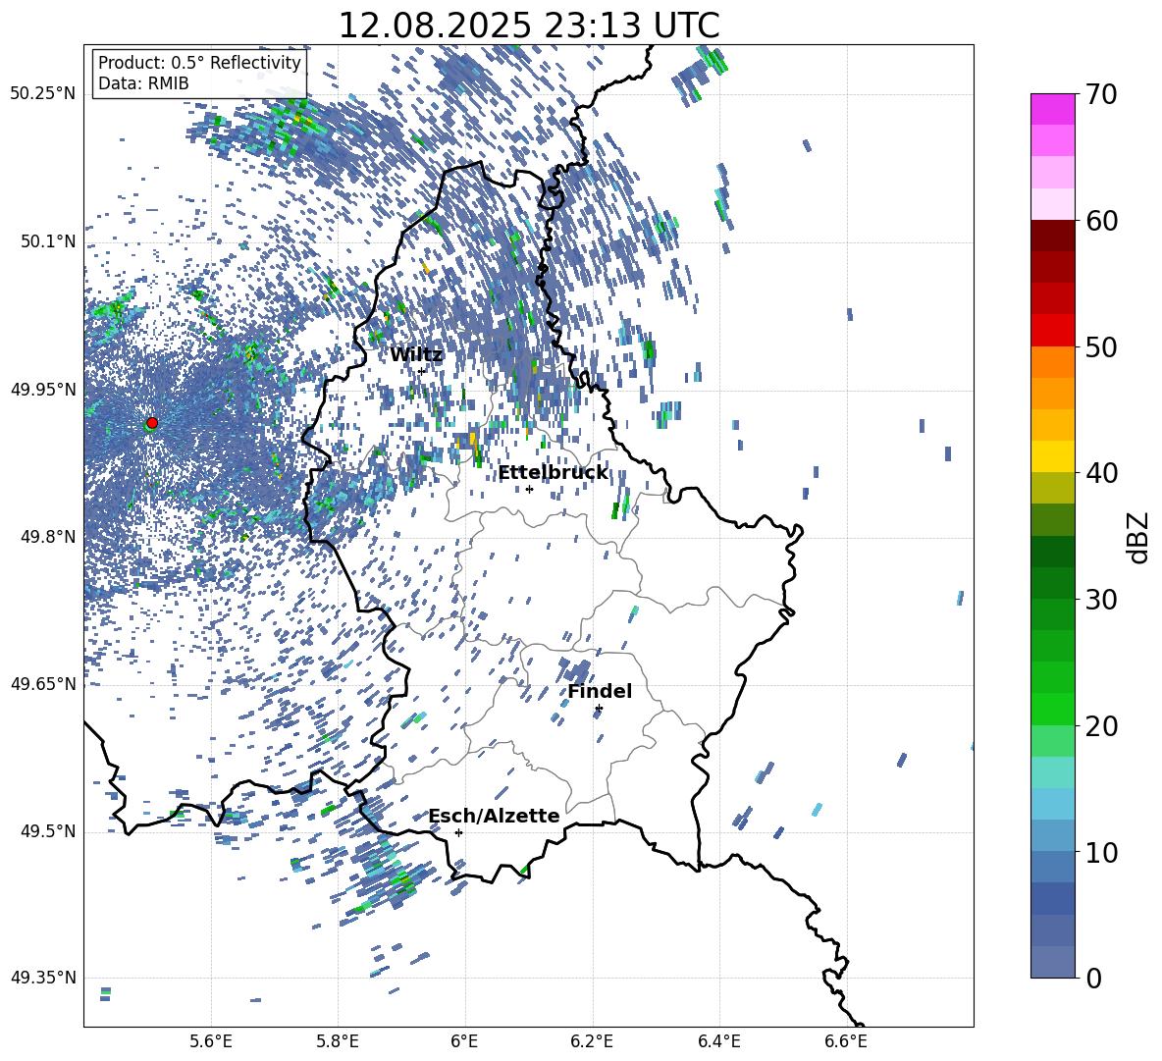Screen dimensions: 1162x1061
Task: Click the Esch/Alzette city label
Action: (494, 816)
